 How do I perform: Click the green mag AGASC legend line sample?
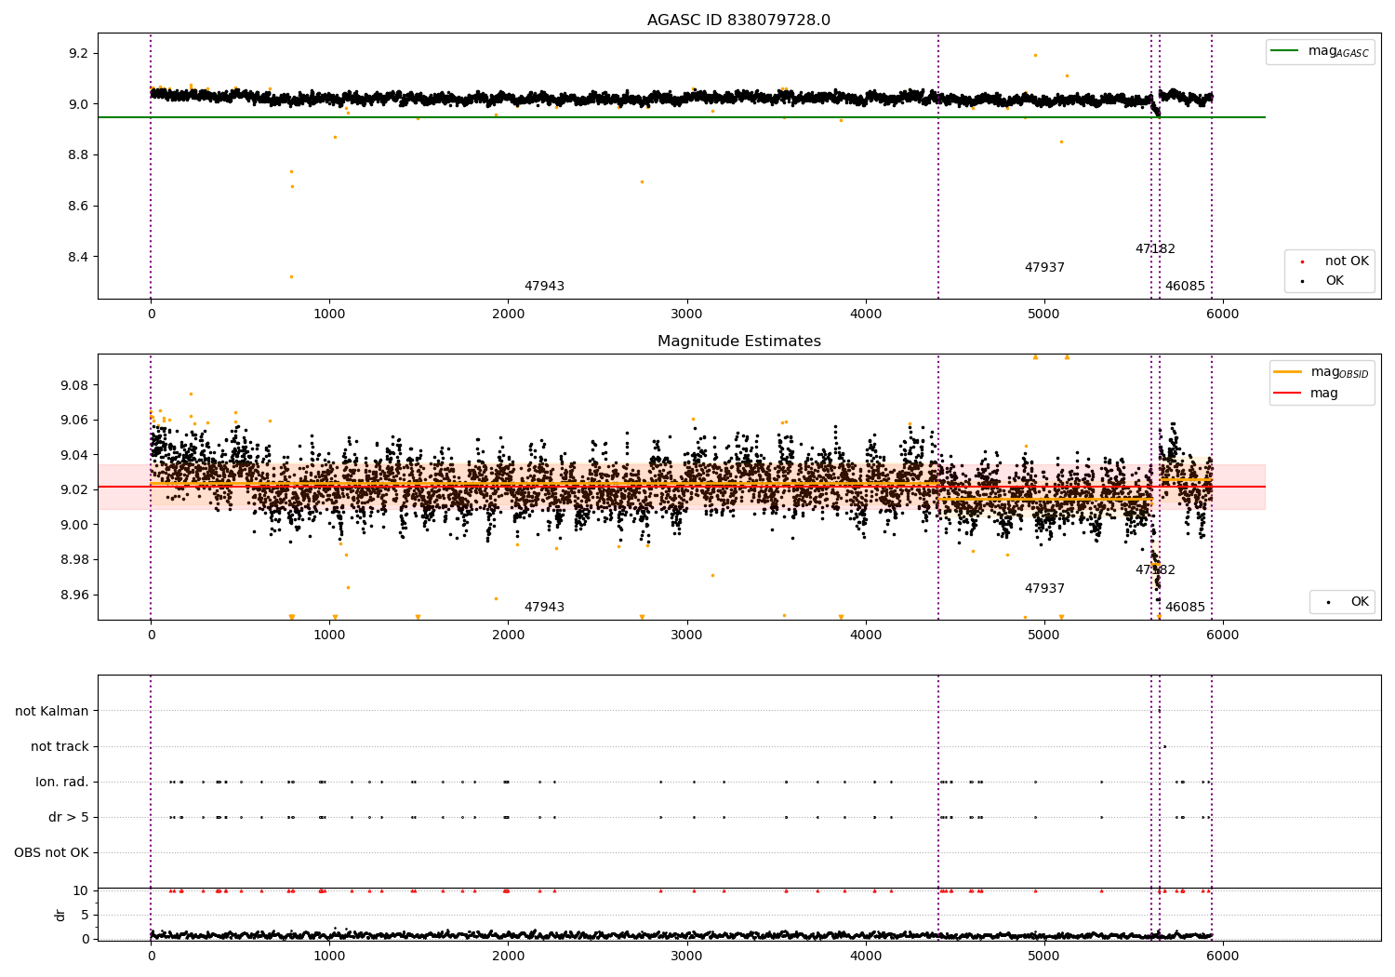tap(1285, 51)
